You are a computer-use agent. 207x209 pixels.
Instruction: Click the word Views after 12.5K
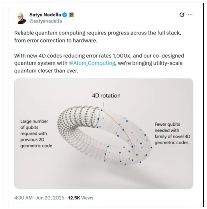(x=88, y=198)
